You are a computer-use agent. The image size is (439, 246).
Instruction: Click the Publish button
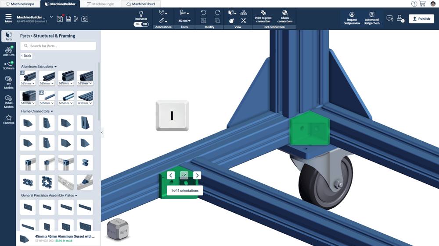click(x=421, y=19)
